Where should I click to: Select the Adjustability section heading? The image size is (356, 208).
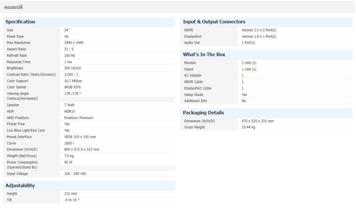coord(20,185)
